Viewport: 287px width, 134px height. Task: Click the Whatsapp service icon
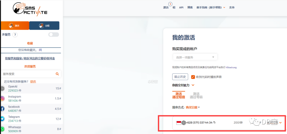coord(2,129)
